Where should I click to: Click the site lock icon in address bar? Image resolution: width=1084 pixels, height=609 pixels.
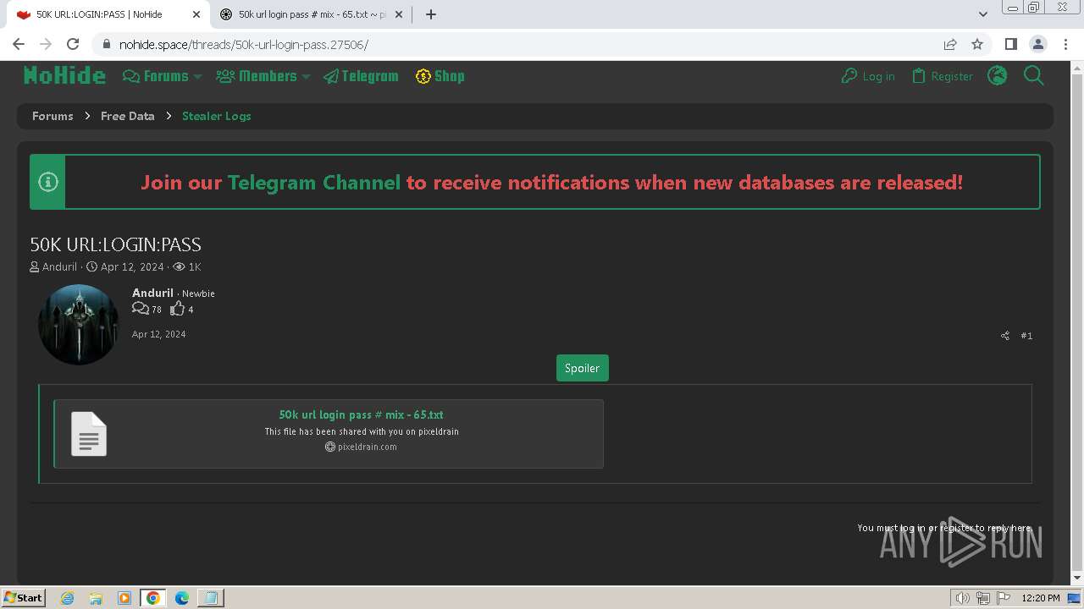tap(106, 44)
